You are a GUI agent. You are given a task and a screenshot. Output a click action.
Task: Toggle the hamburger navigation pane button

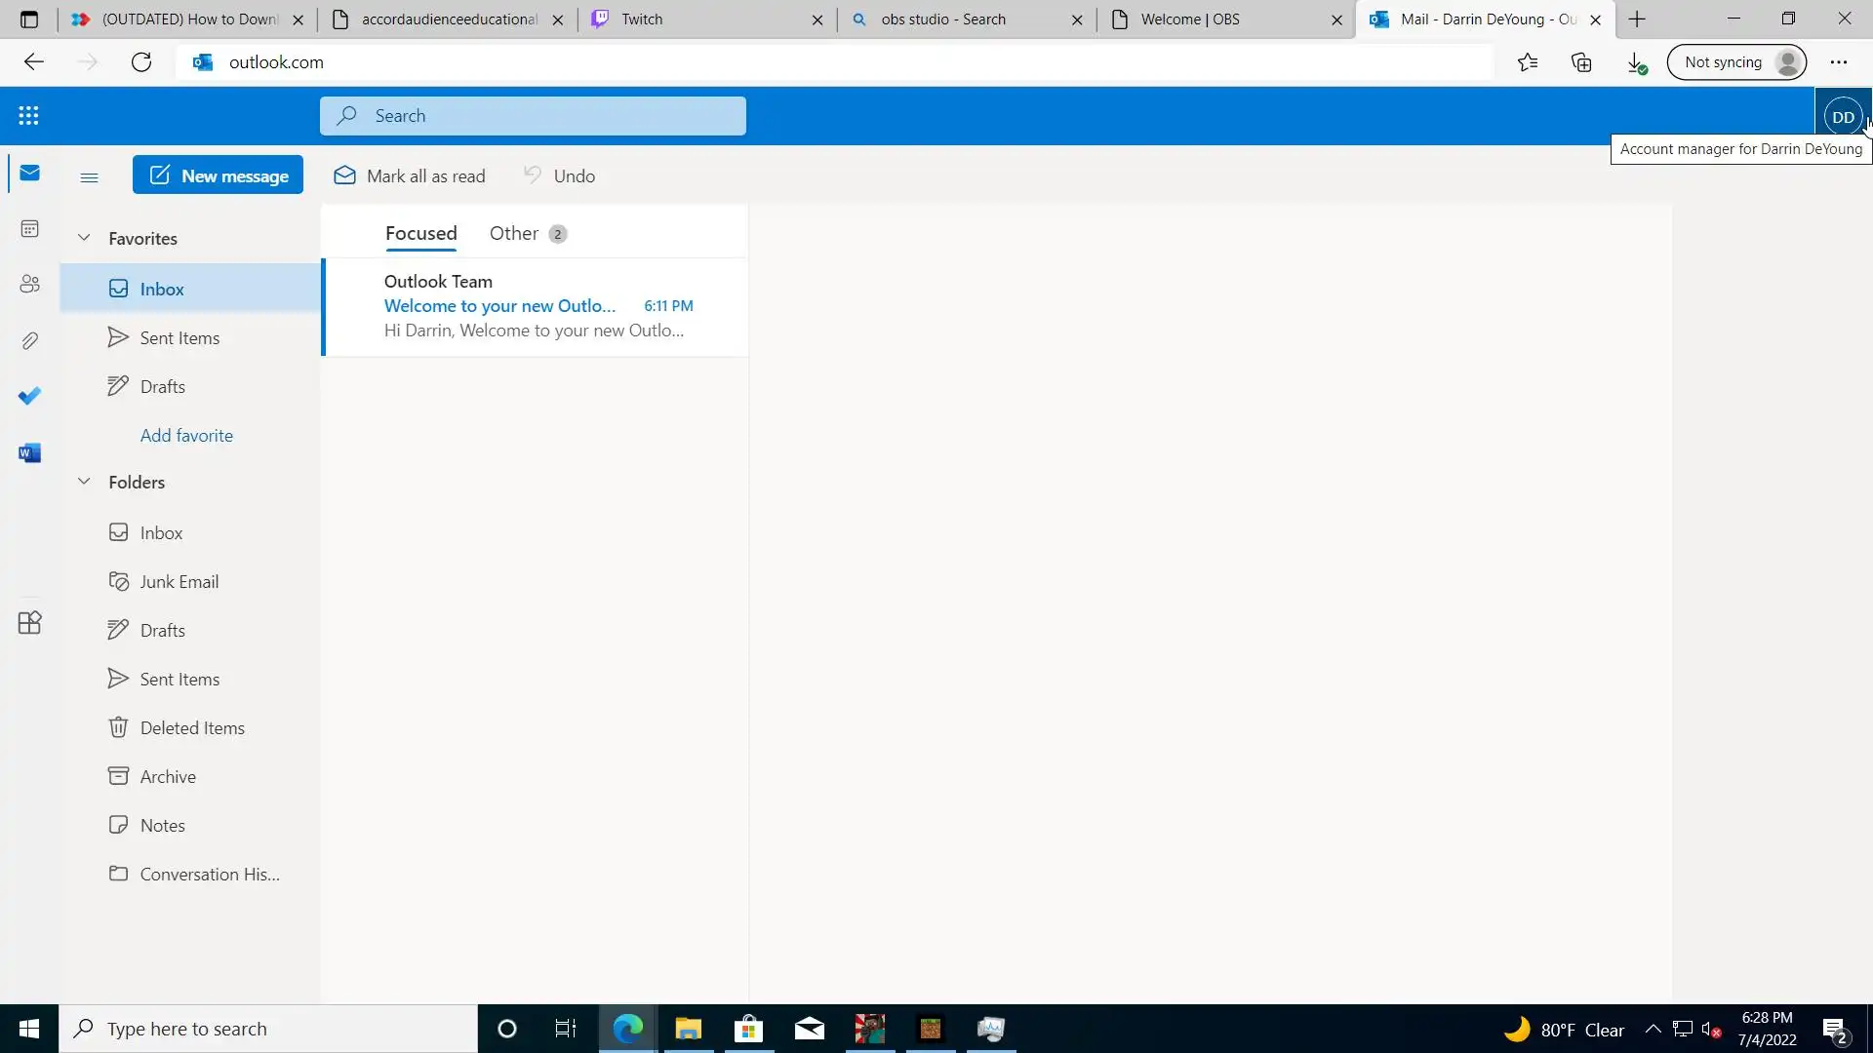89,176
